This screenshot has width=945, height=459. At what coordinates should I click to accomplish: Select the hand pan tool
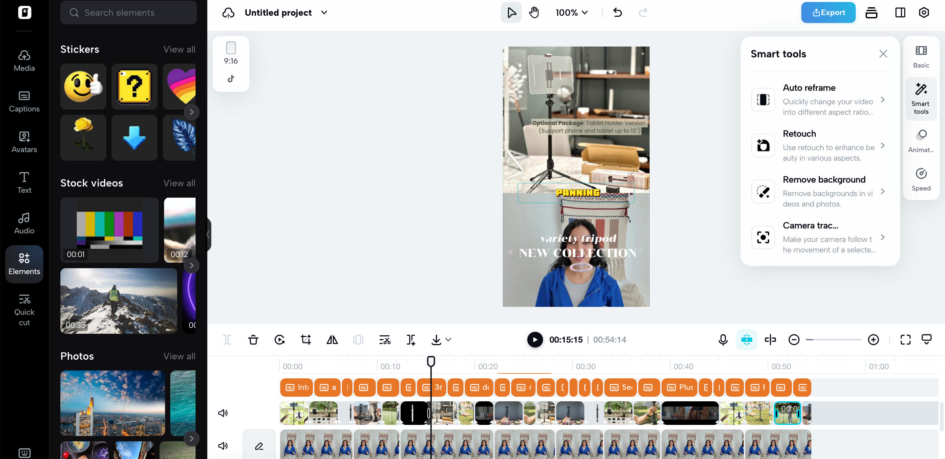534,12
